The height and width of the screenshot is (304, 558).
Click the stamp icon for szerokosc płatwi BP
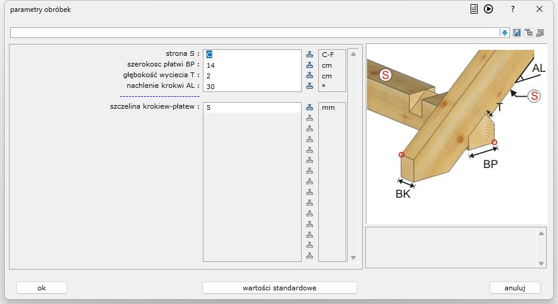point(309,65)
